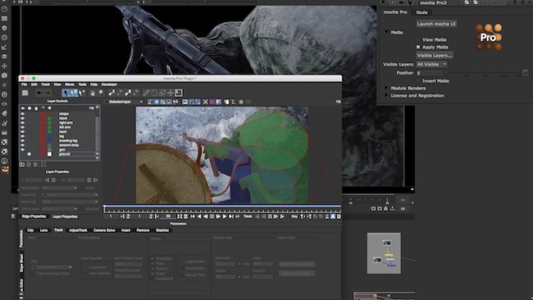Toggle the autokey A button

333,216
